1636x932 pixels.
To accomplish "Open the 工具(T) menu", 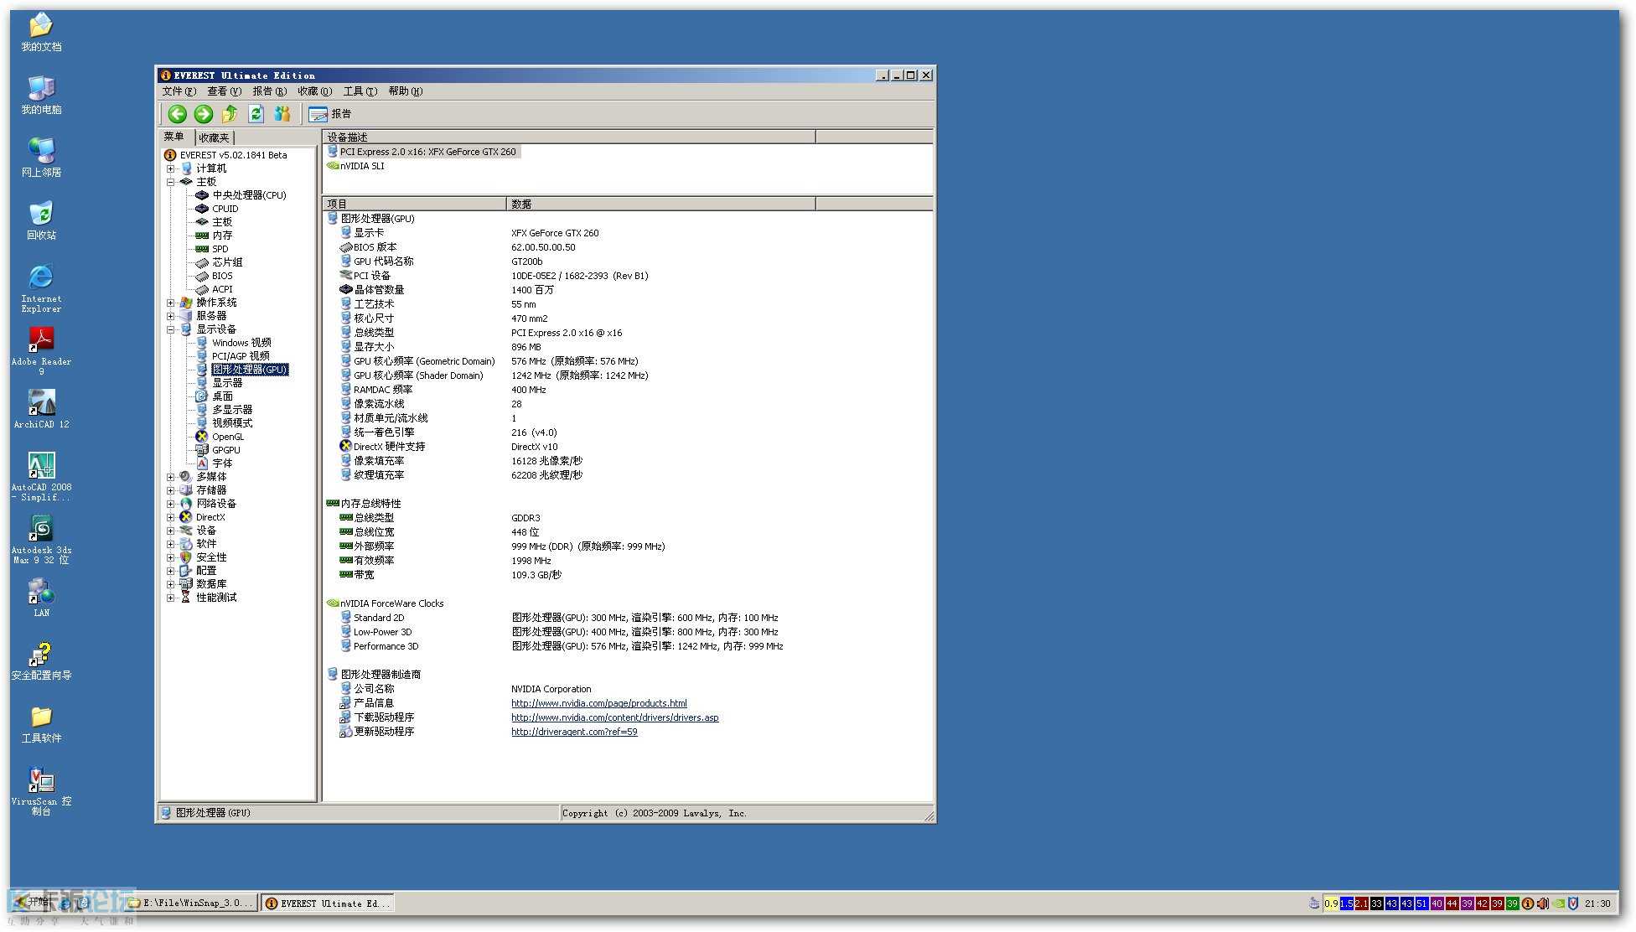I will click(360, 91).
